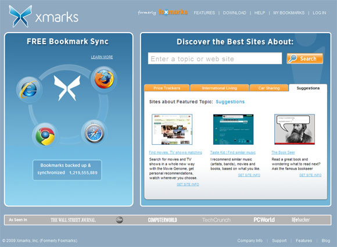Click the Internet Explorer browser icon
The height and width of the screenshot is (247, 337).
pyautogui.click(x=29, y=90)
